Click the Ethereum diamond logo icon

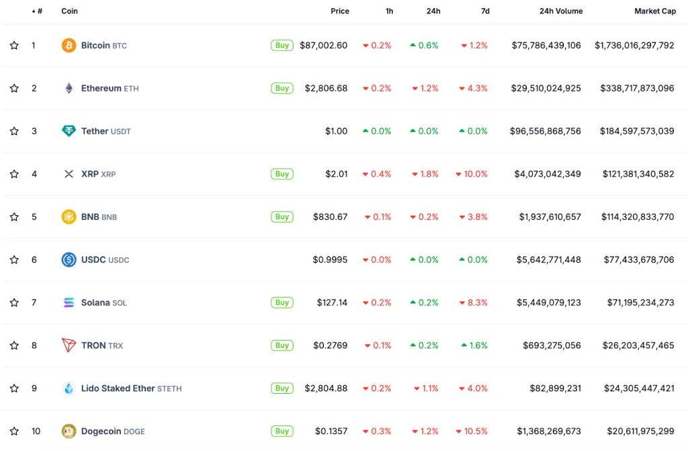(x=69, y=88)
